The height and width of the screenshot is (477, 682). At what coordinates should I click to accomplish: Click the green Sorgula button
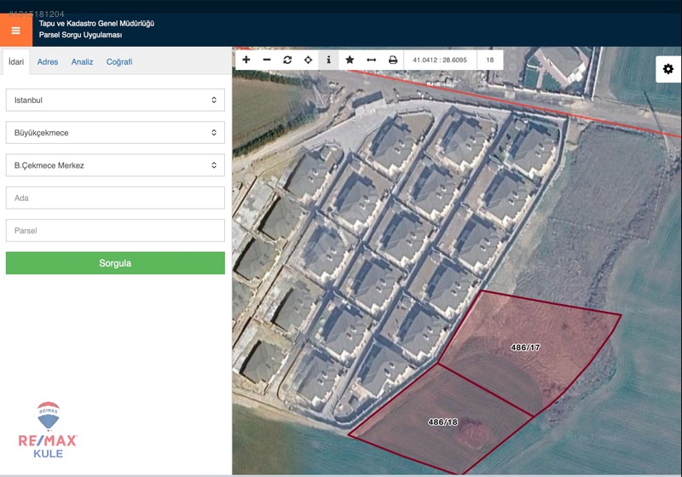pos(115,263)
